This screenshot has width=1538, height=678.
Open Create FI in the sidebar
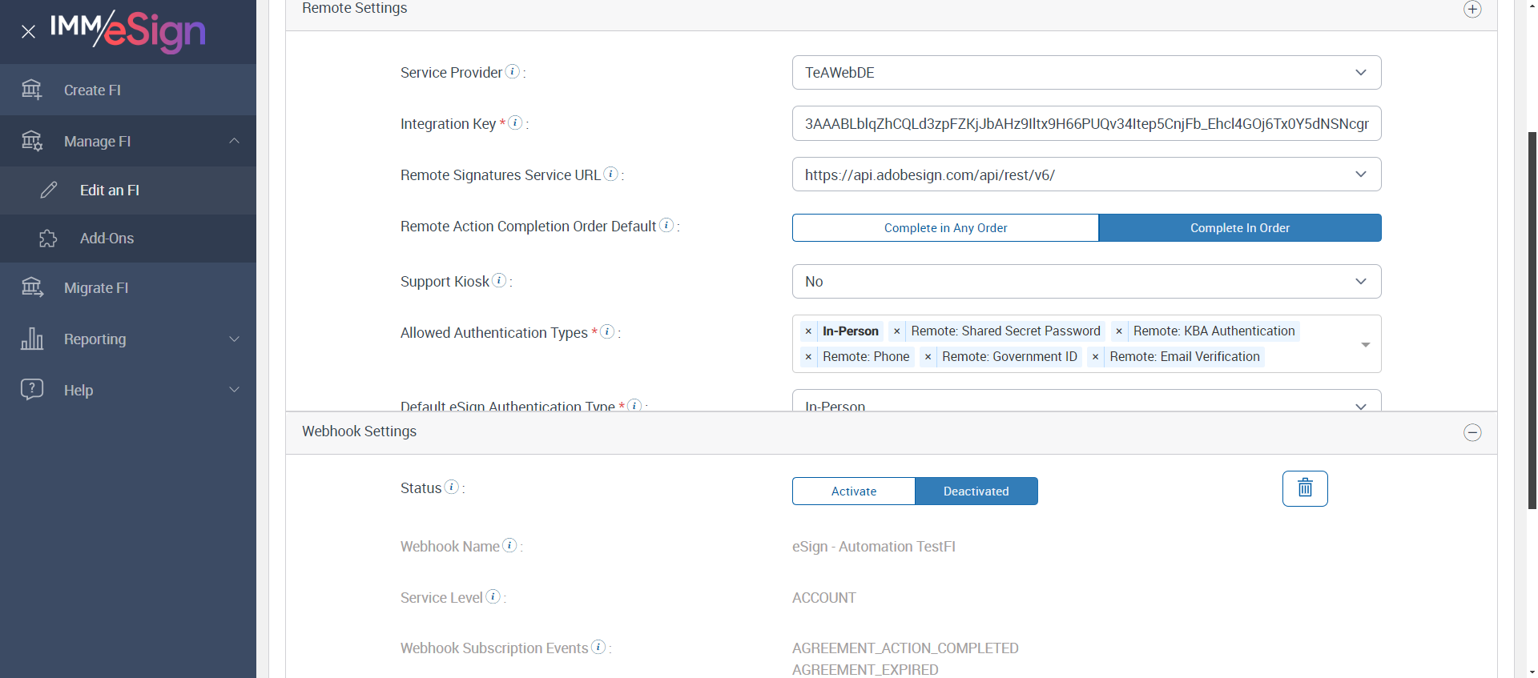pyautogui.click(x=92, y=90)
